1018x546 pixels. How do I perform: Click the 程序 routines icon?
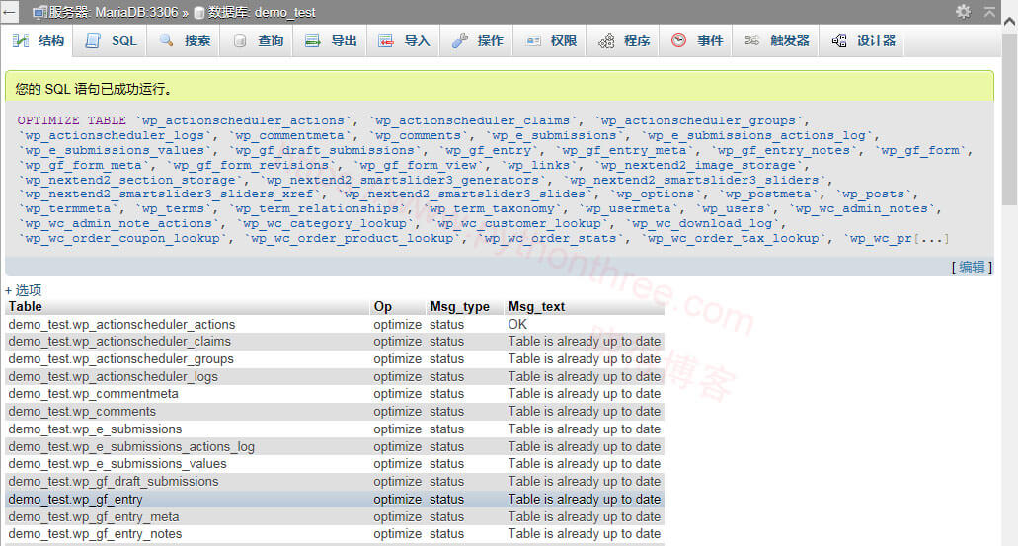click(606, 40)
